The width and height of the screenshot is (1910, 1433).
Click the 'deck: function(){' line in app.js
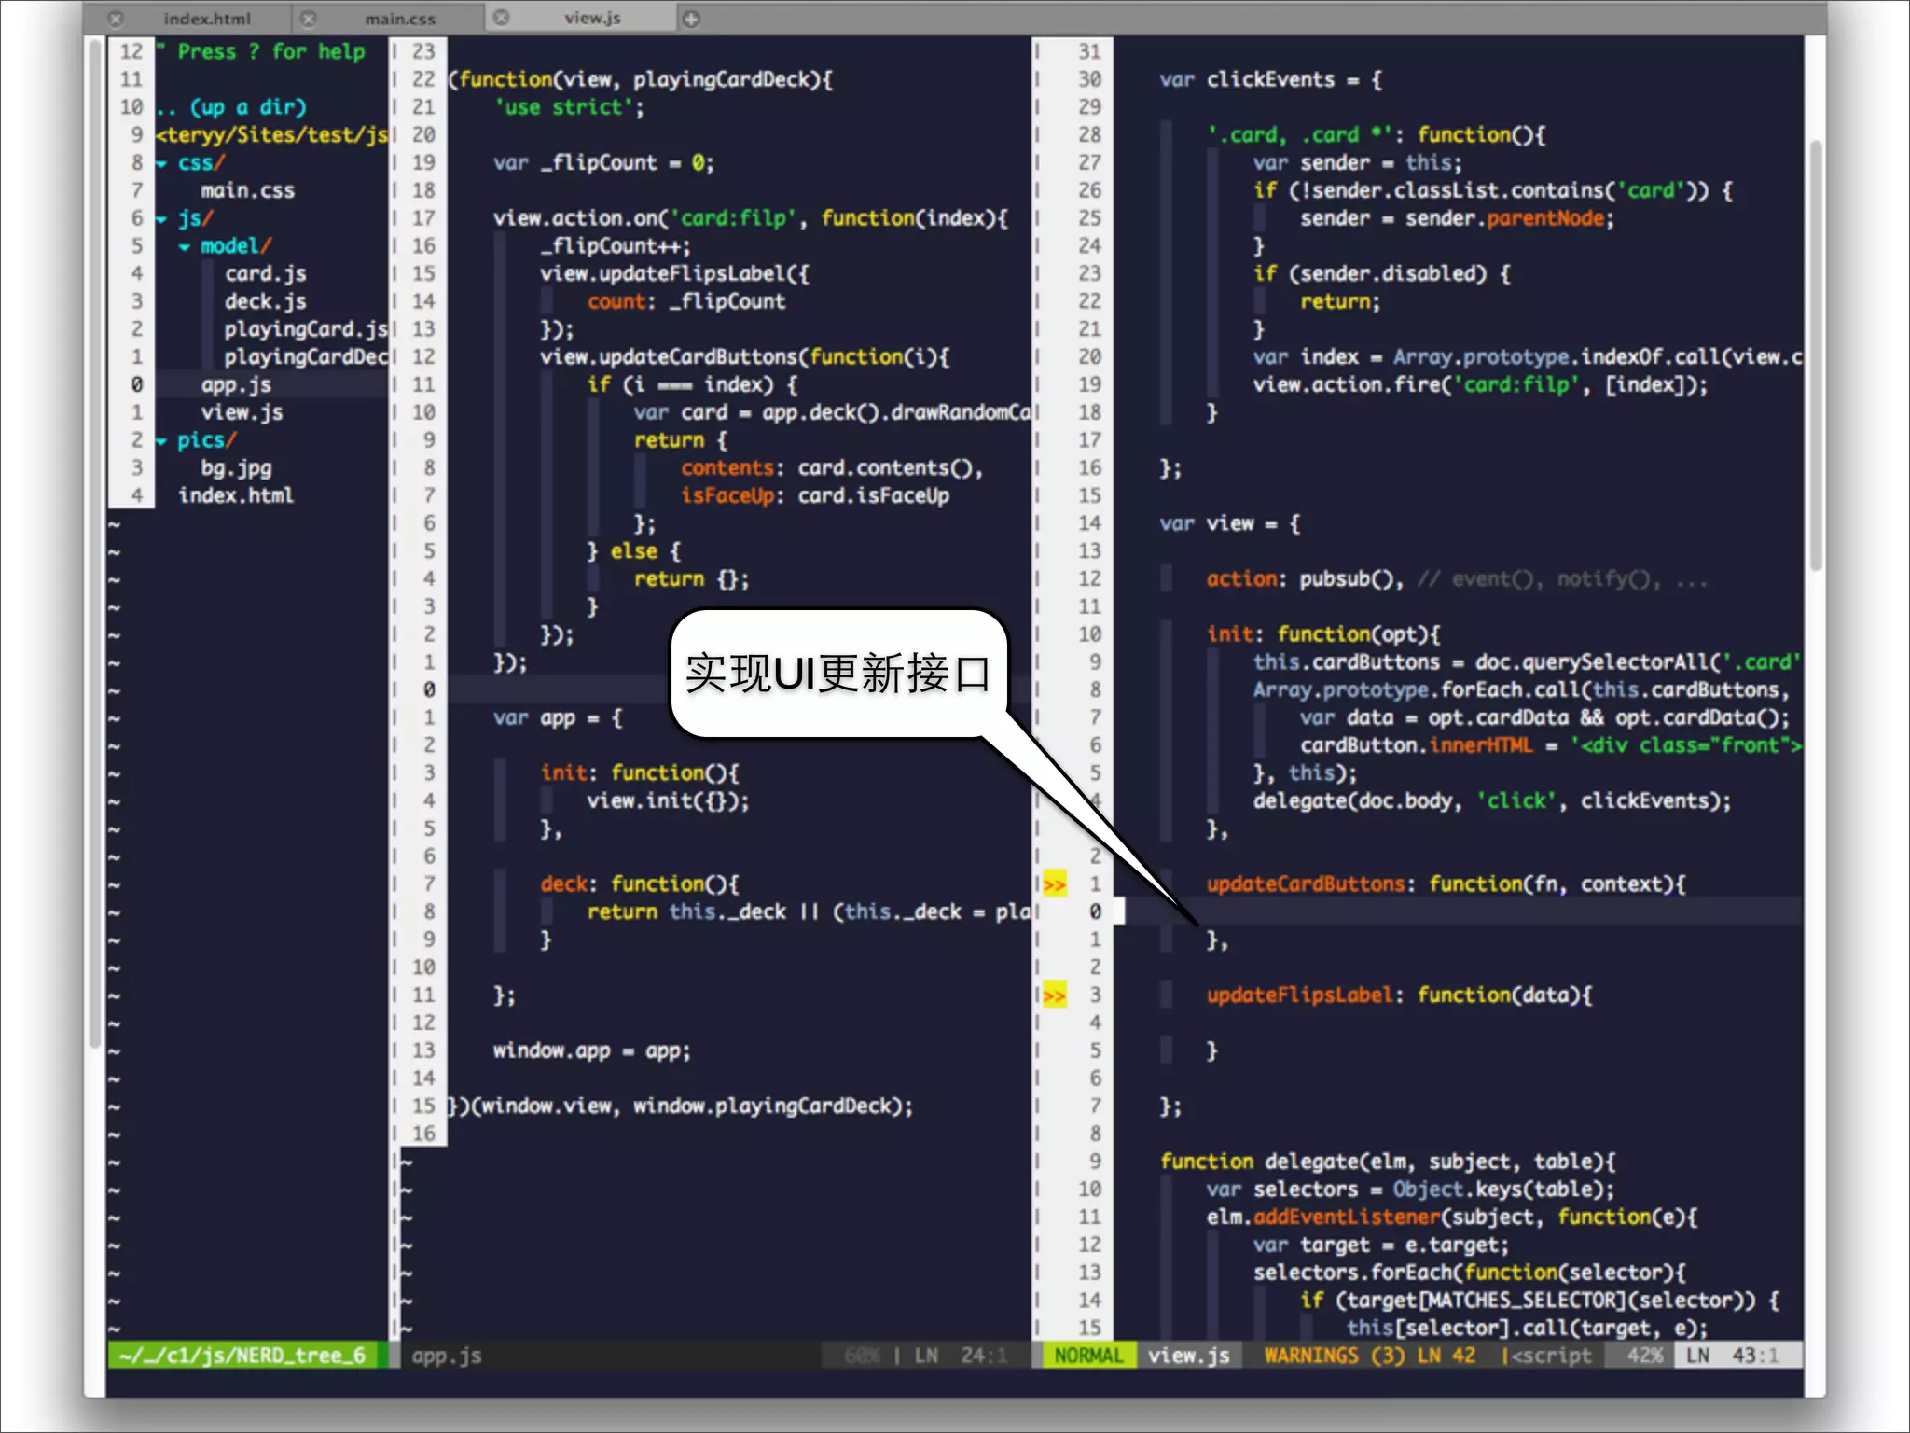640,883
